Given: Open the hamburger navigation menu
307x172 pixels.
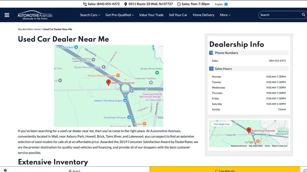Looking at the screenshot, I should [7, 15].
